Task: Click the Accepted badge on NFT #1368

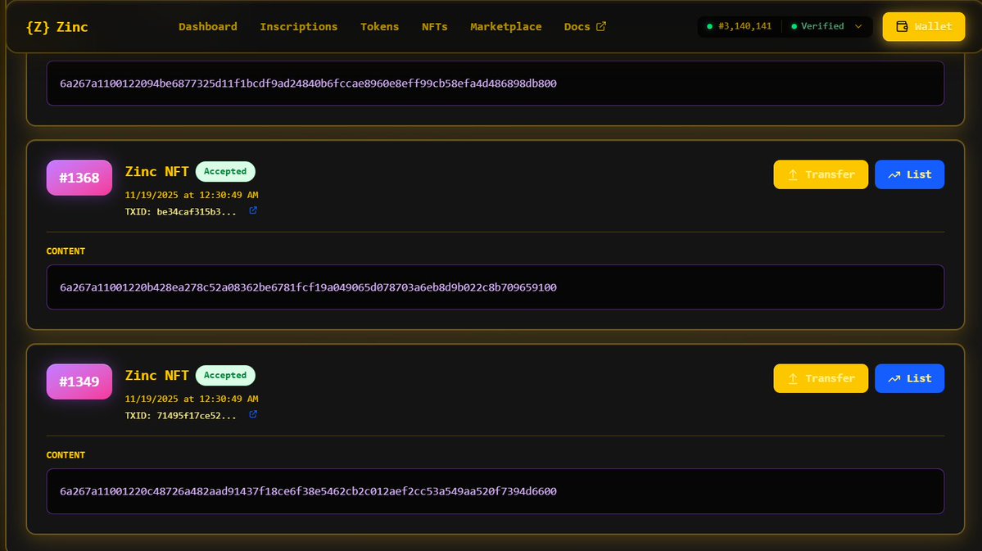Action: point(225,171)
